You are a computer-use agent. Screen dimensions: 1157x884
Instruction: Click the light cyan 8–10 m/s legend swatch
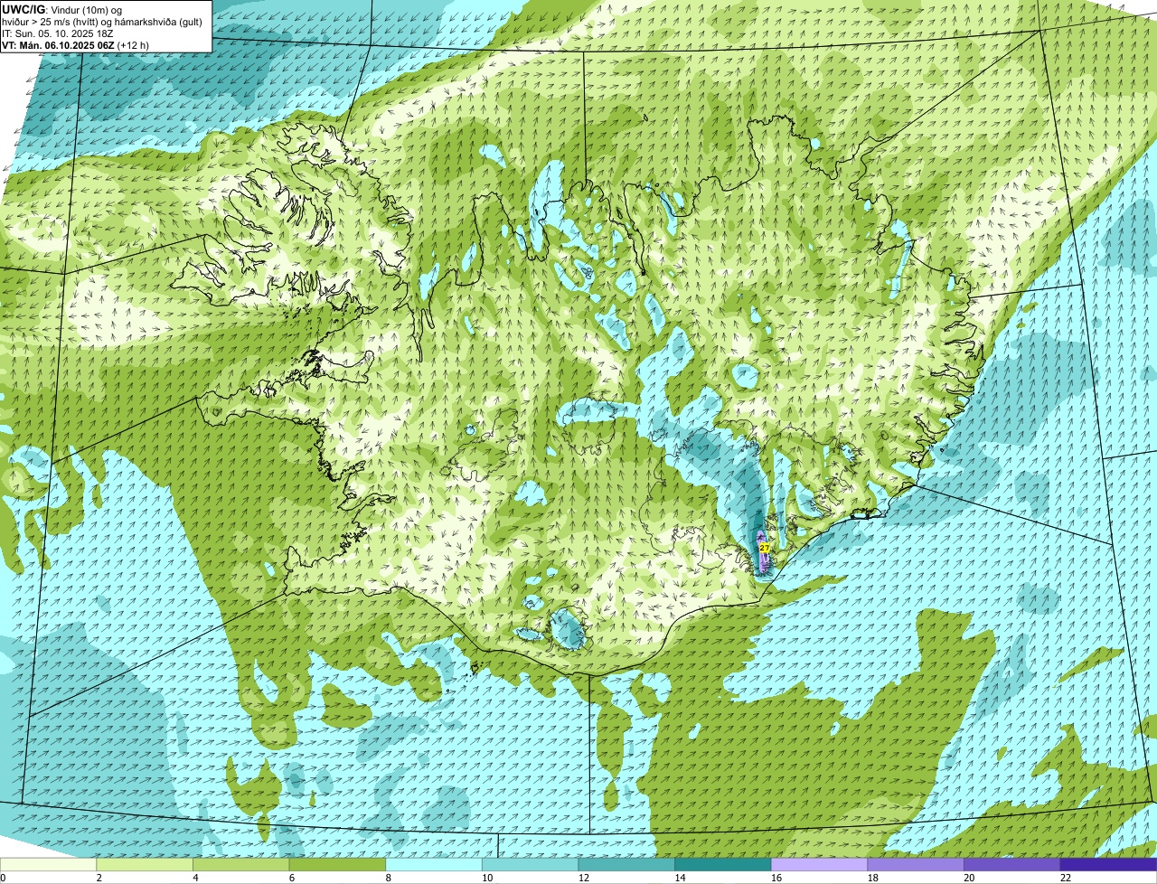pos(434,864)
